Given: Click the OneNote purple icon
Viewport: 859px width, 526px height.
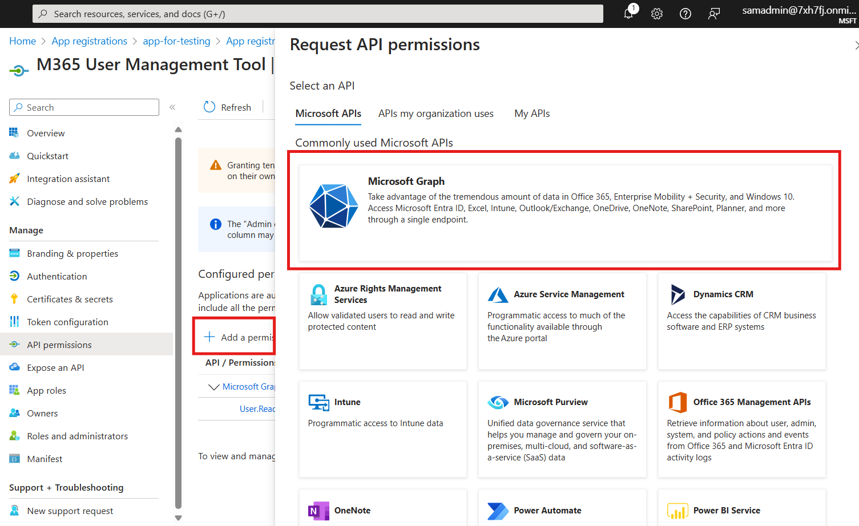Looking at the screenshot, I should coord(318,511).
